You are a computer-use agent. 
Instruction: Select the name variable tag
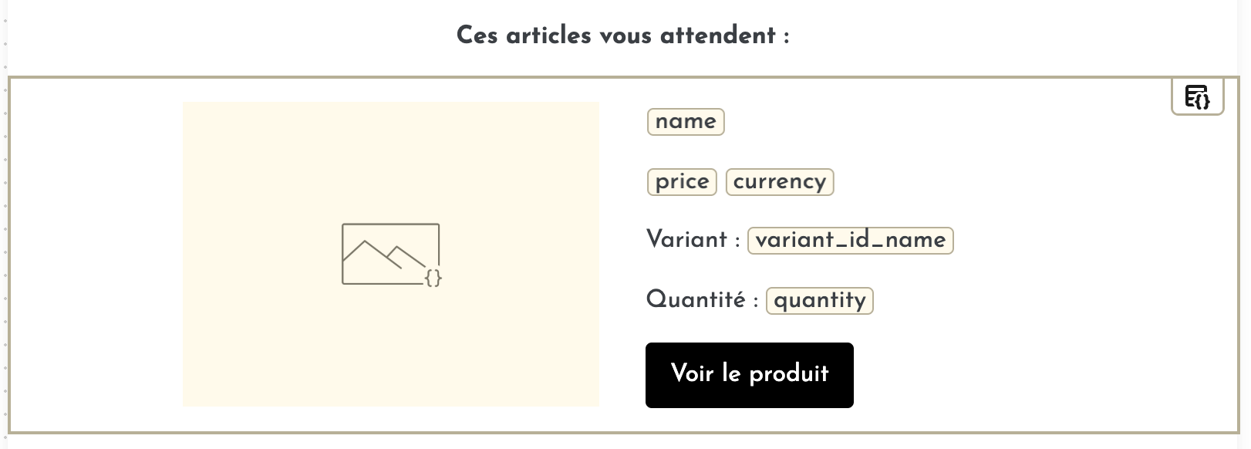[685, 121]
